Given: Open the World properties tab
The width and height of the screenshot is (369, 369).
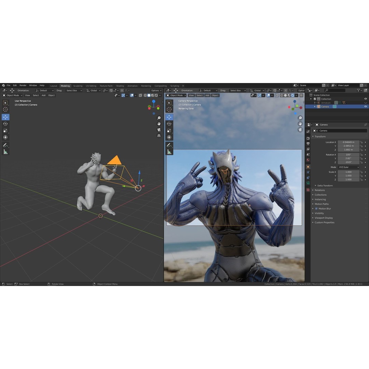Looking at the screenshot, I should (308, 160).
